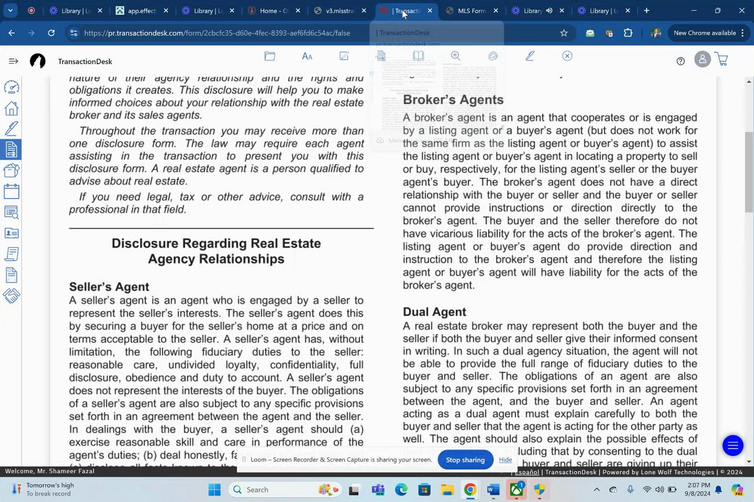Open the help question mark icon
754x502 pixels.
(680, 61)
